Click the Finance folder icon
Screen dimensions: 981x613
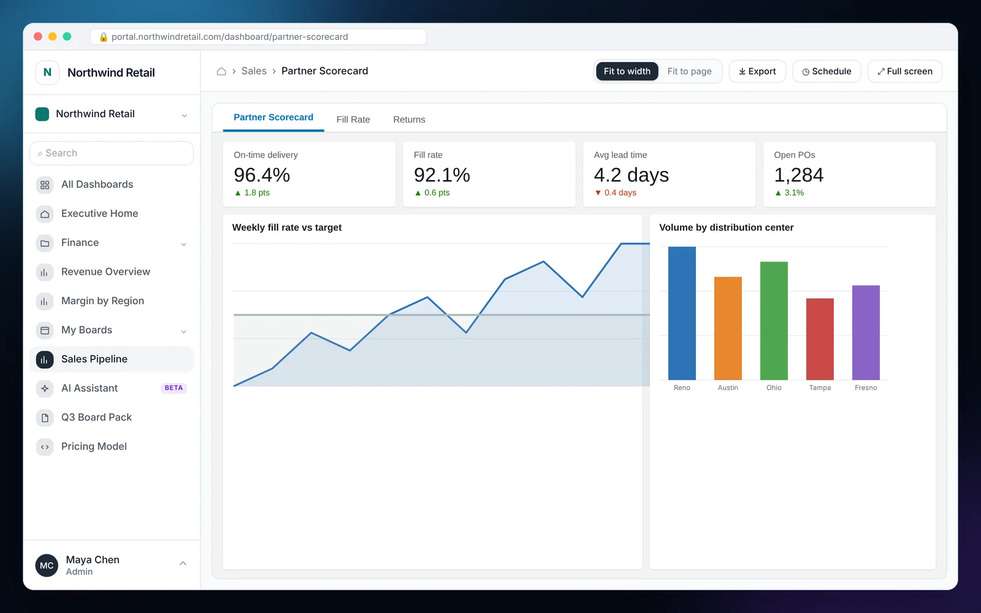[45, 243]
